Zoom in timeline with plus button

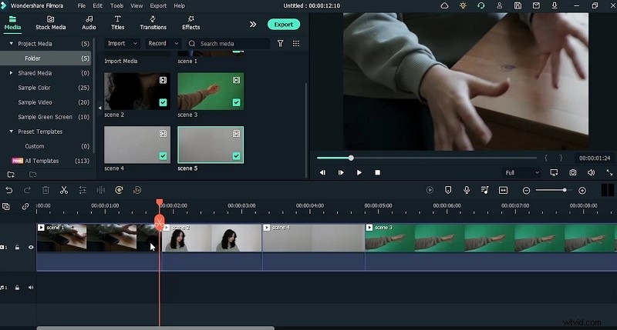click(582, 191)
